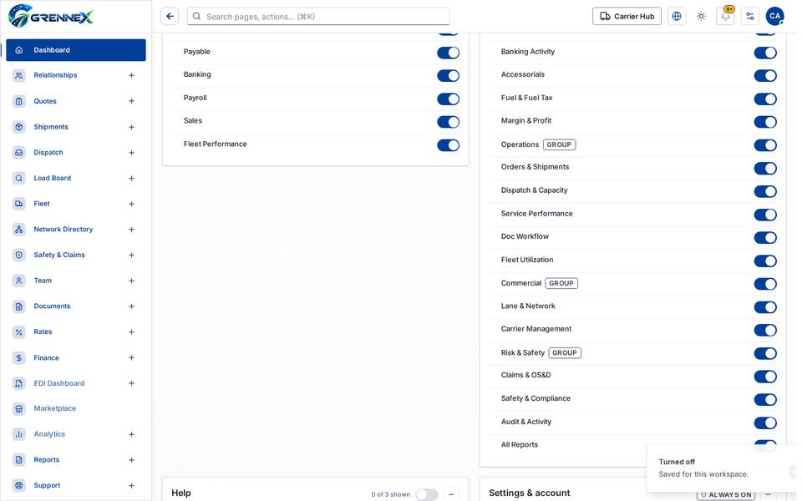Click the 0 of 3 shown text
802x501 pixels.
click(390, 494)
